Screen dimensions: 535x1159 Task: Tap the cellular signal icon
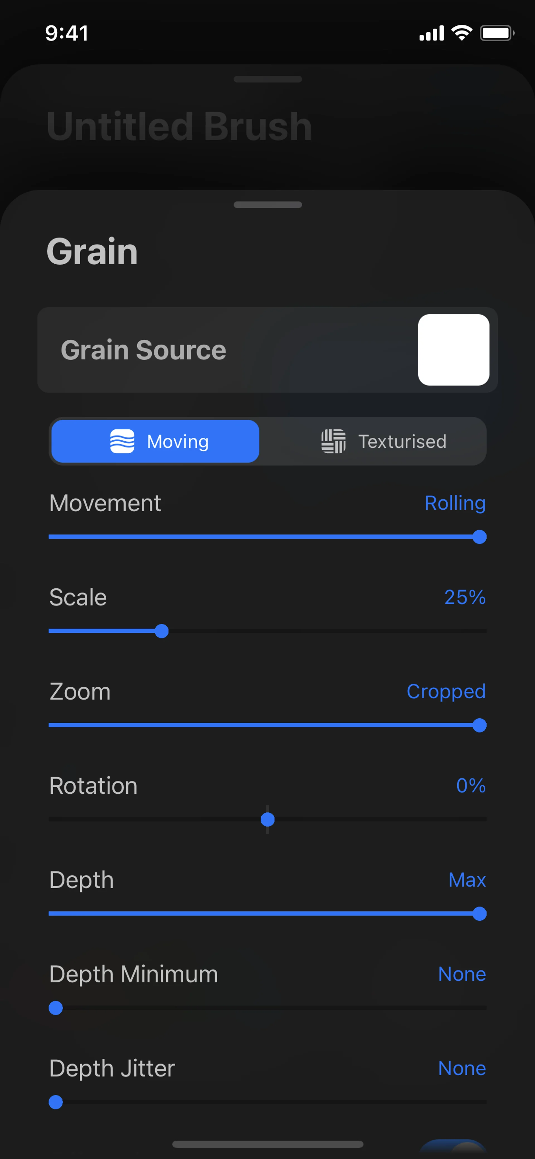pyautogui.click(x=431, y=33)
